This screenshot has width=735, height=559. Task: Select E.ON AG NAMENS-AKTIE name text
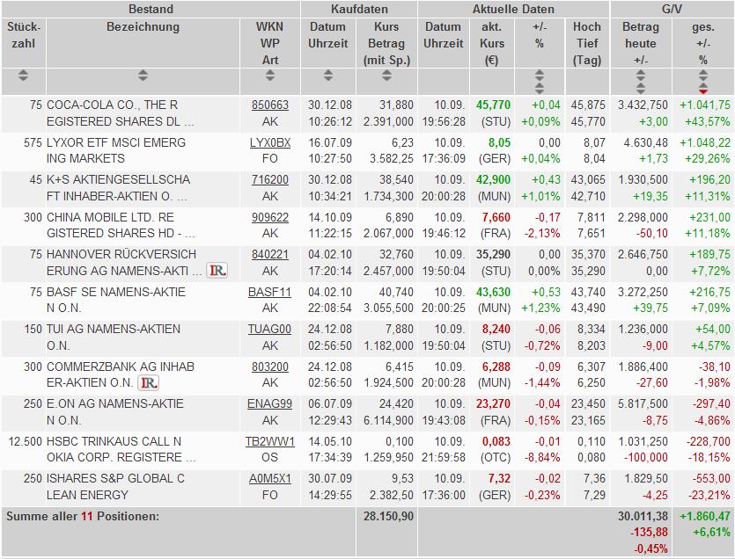coord(114,403)
